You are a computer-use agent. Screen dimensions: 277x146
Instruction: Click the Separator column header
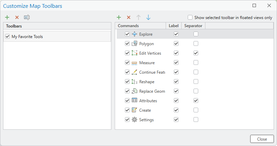click(x=193, y=26)
